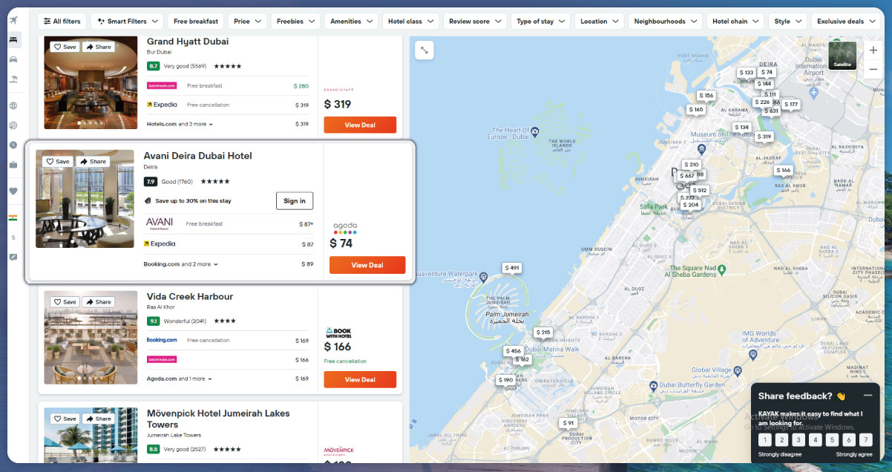Open the Amenities filter dropdown

click(351, 22)
